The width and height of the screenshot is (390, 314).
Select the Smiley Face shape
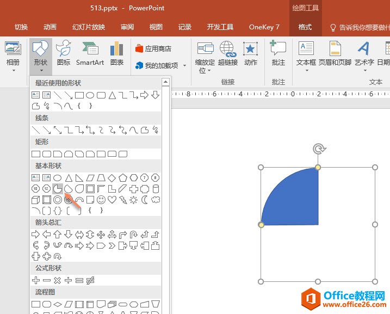(101, 200)
